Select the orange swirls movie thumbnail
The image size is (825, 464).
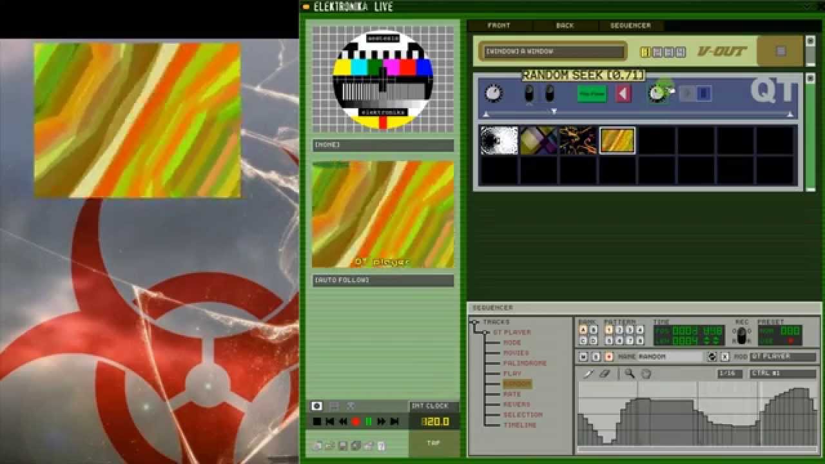[577, 140]
